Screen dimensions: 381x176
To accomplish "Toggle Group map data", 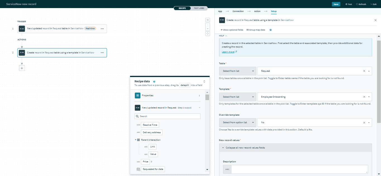I will tap(256, 30).
